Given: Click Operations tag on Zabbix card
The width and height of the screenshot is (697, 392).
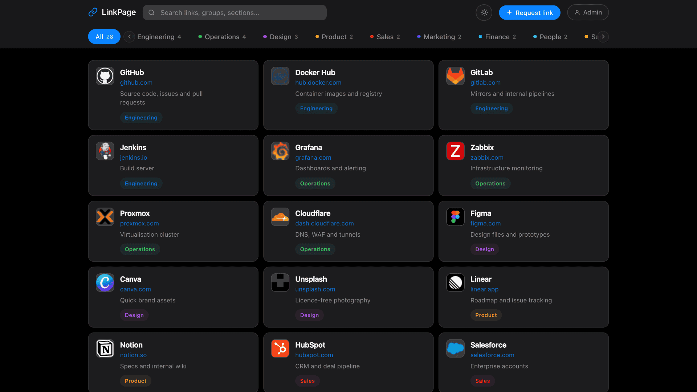Looking at the screenshot, I should [490, 184].
